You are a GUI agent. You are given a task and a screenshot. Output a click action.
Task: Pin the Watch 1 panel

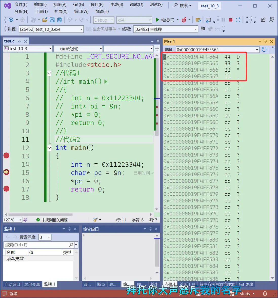click(69, 229)
